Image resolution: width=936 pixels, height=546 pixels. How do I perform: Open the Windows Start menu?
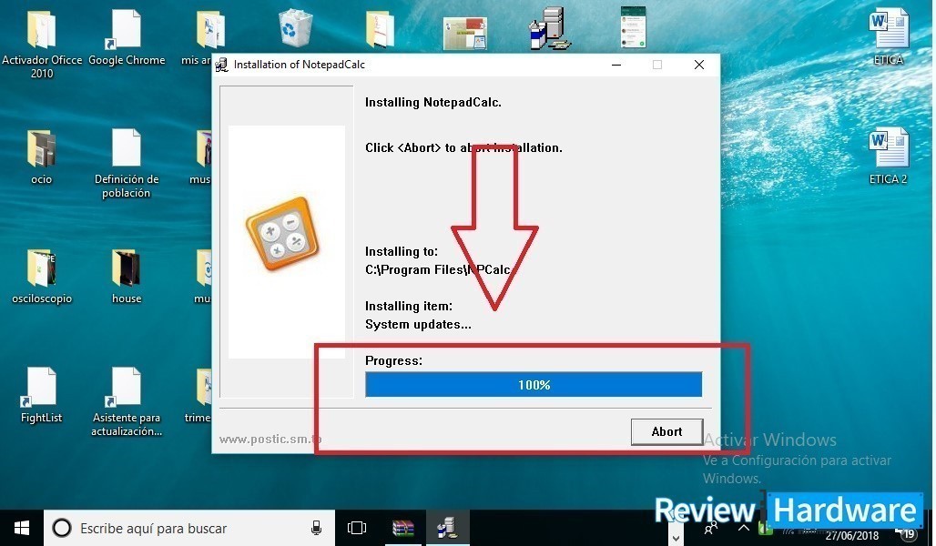coord(21,528)
